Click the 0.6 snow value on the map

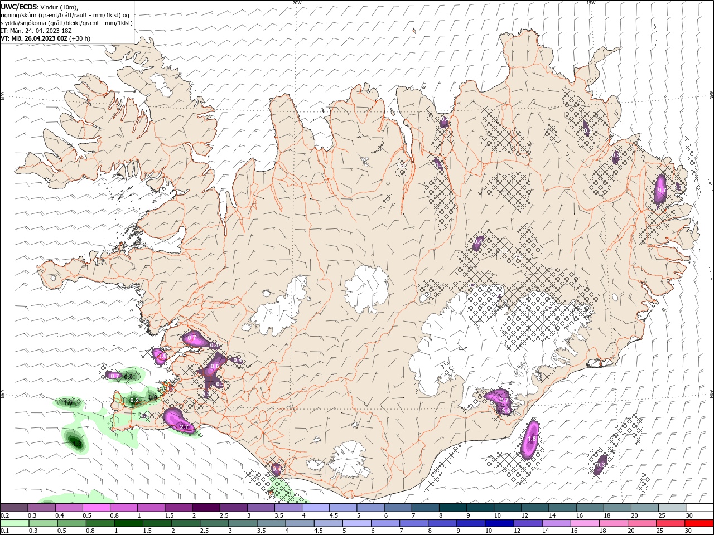coord(214,366)
